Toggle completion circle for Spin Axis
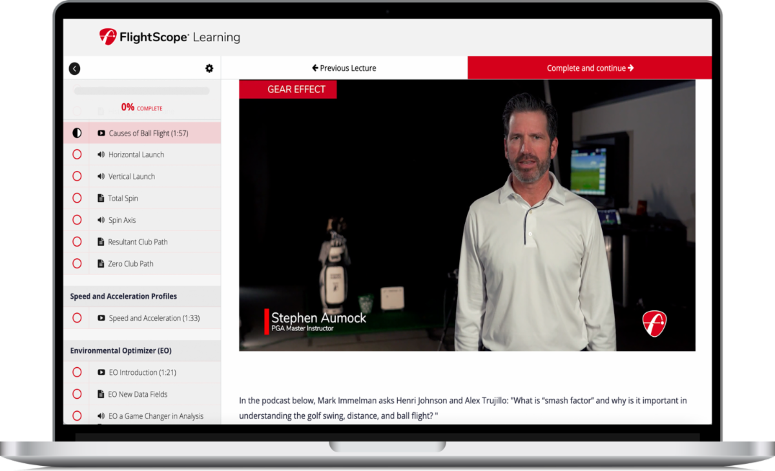The height and width of the screenshot is (471, 775). click(77, 220)
